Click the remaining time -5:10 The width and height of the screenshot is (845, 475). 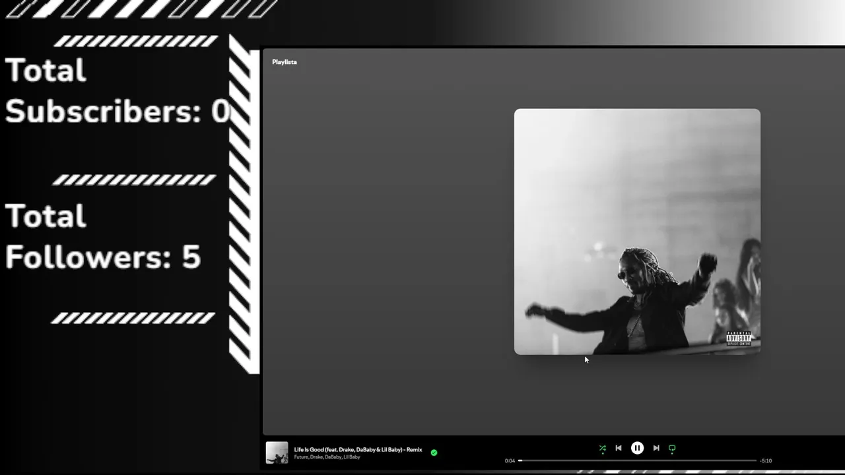[766, 460]
